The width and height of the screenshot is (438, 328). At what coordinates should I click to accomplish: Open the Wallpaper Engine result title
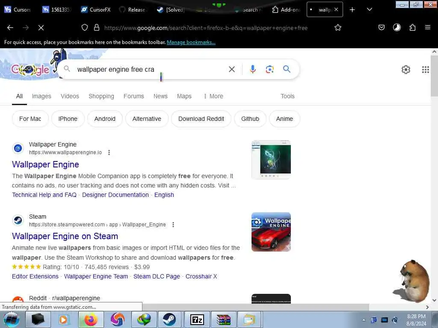tap(45, 164)
